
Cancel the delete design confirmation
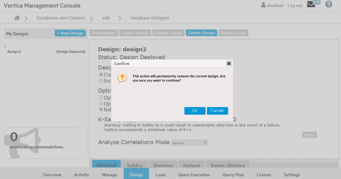pos(217,111)
